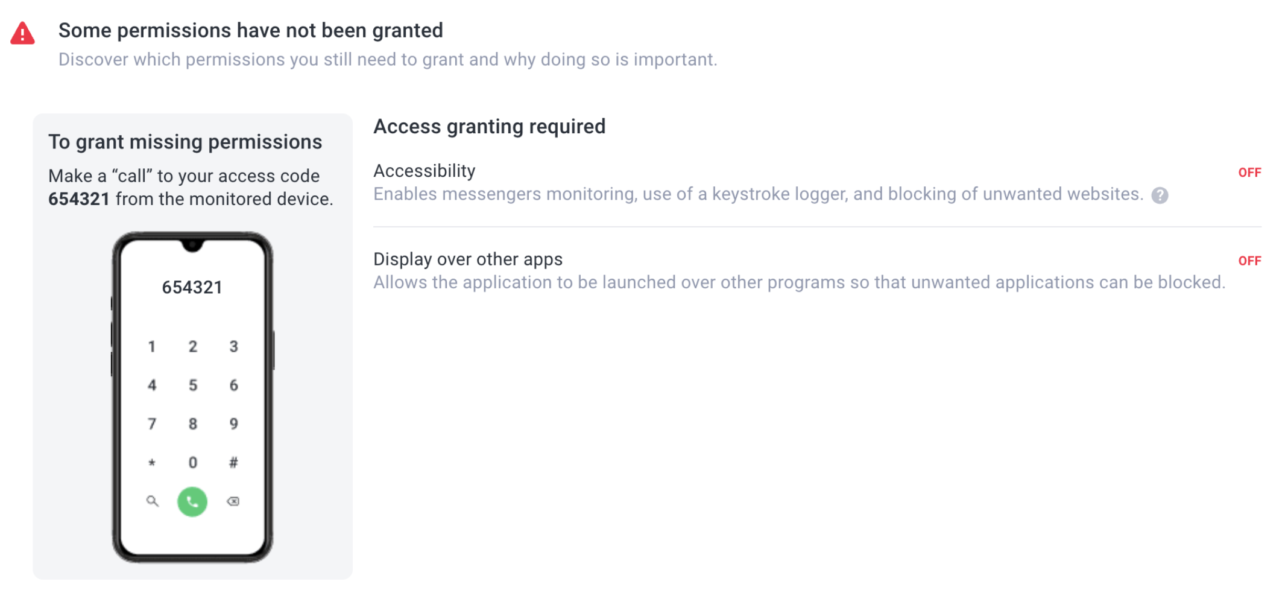1288x596 pixels.
Task: Click the Display over other apps title
Action: (x=468, y=259)
